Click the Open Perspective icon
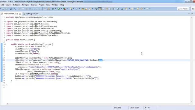 coord(193,9)
